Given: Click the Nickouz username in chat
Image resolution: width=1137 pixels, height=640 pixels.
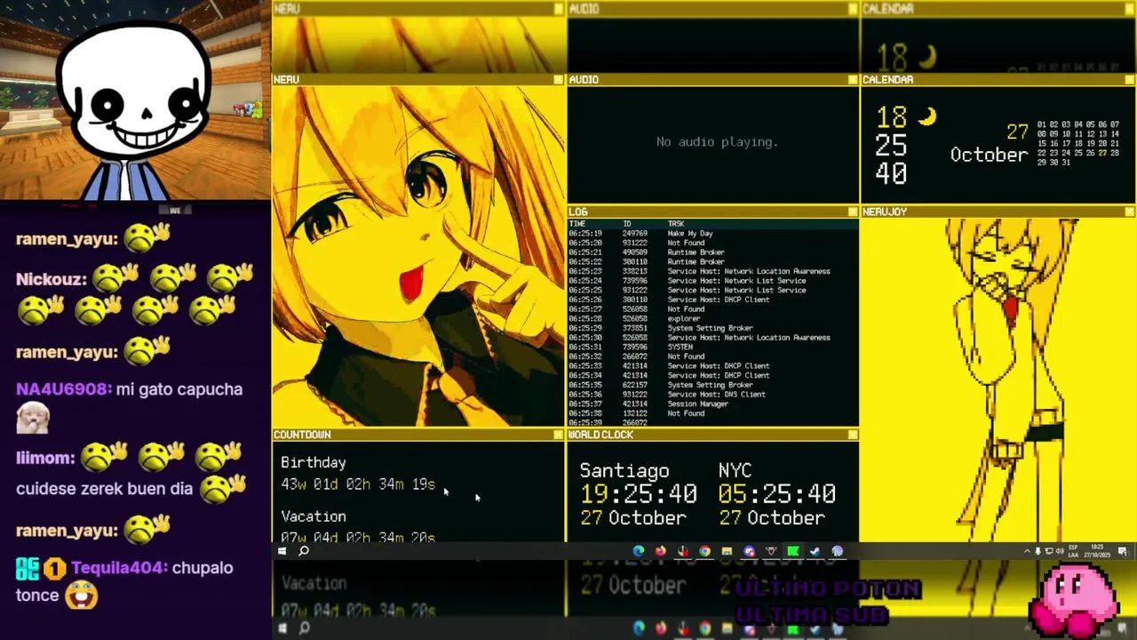Looking at the screenshot, I should [x=52, y=279].
